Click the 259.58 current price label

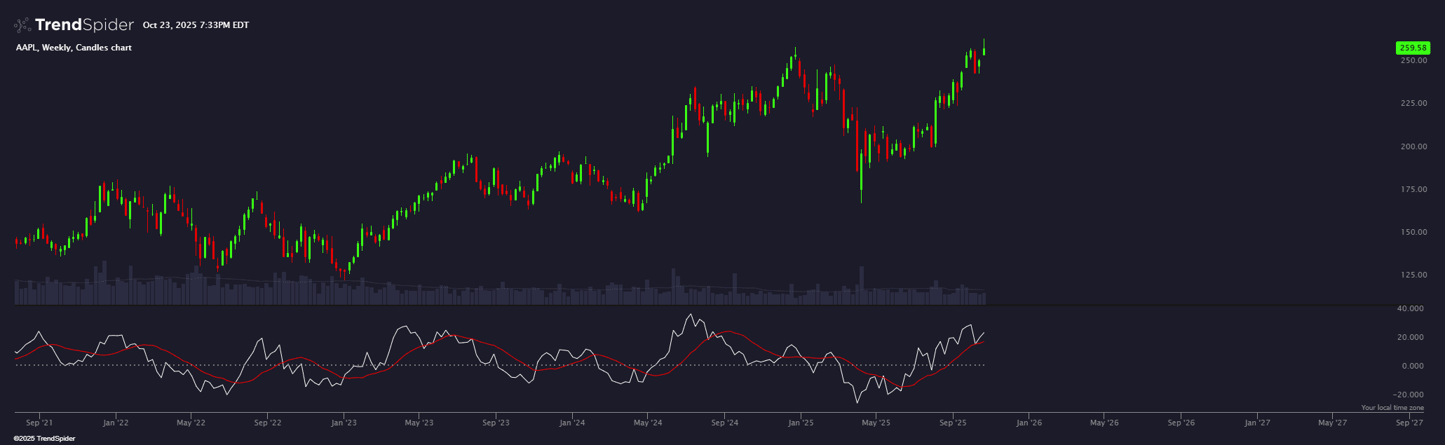point(1413,48)
